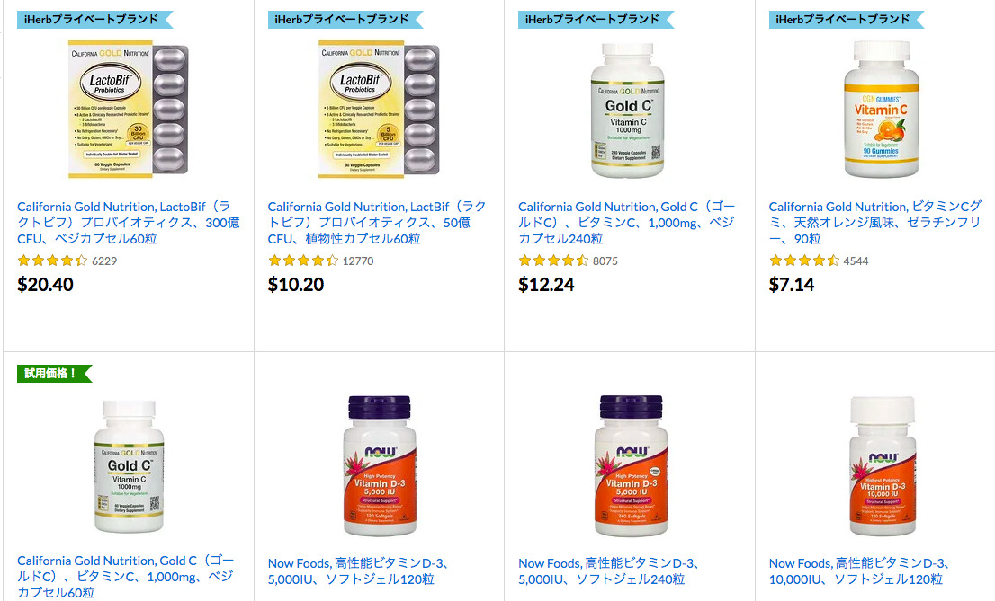Open Gold C ベジカプセル240粒 title link
The width and height of the screenshot is (995, 601).
point(627,223)
